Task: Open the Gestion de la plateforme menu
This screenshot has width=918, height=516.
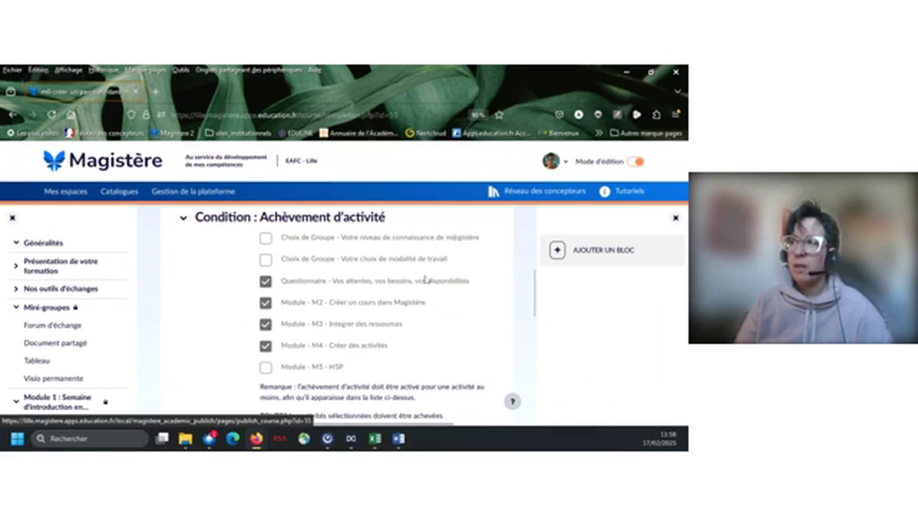Action: click(x=193, y=191)
